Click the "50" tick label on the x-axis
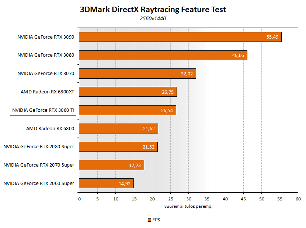The height and width of the screenshot is (228, 306). pos(262,199)
